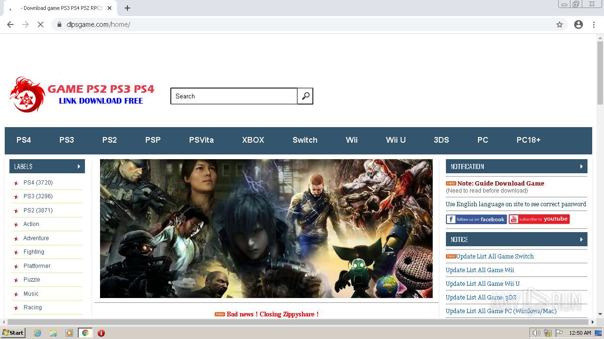Open the PS2 menu item
The height and width of the screenshot is (339, 604).
[109, 140]
